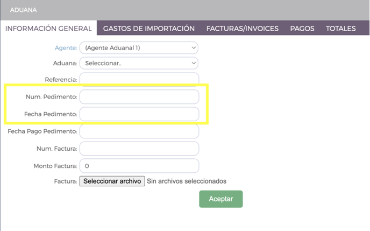This screenshot has width=370, height=231.
Task: Go to the Pagos tab
Action: point(302,29)
